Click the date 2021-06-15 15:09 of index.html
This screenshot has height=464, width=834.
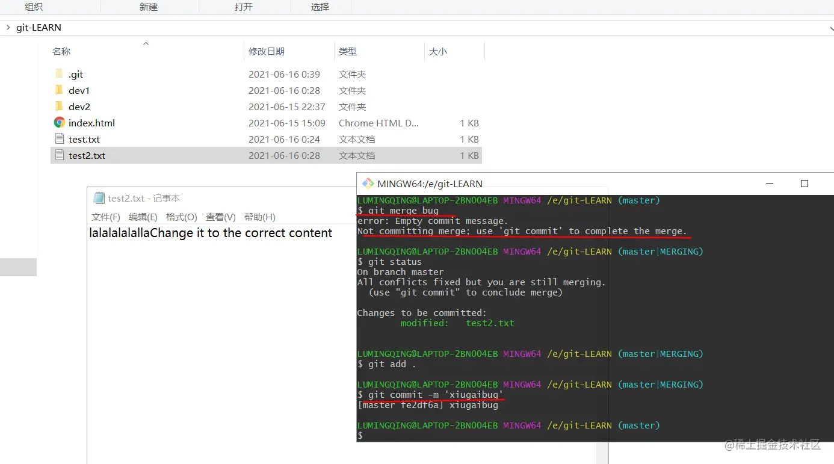coord(287,123)
